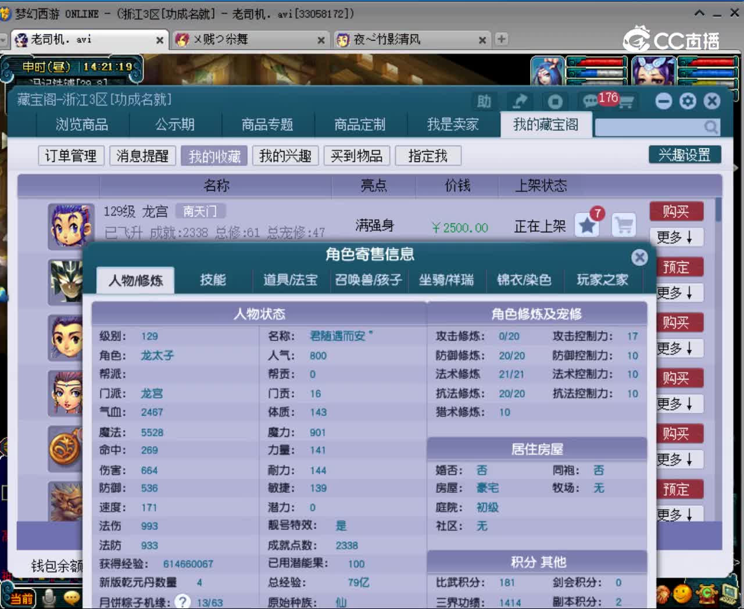Click the masked character avatar thumbnail
The image size is (744, 609).
coord(66,282)
